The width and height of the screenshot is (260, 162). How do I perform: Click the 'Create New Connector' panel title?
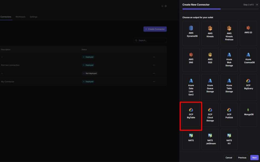pyautogui.click(x=196, y=5)
